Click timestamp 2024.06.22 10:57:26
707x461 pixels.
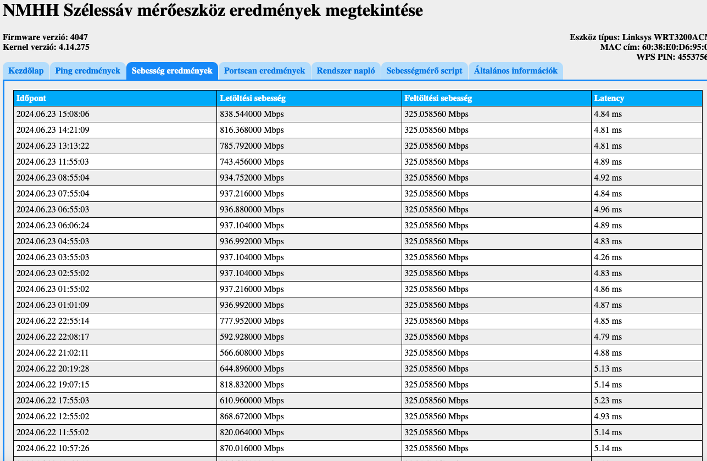[53, 448]
